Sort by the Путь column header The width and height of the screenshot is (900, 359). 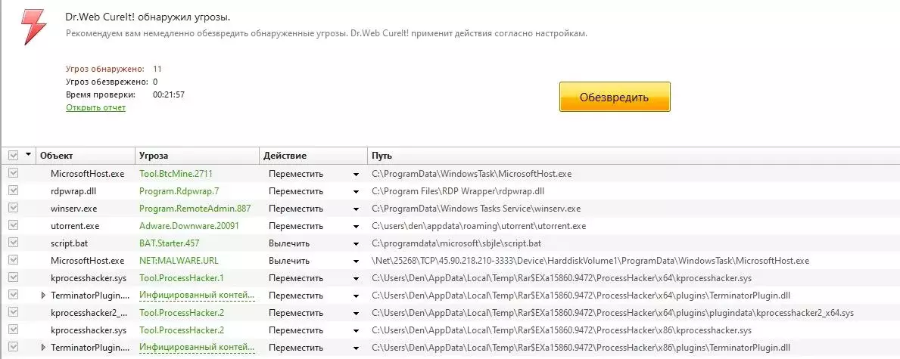pyautogui.click(x=381, y=156)
